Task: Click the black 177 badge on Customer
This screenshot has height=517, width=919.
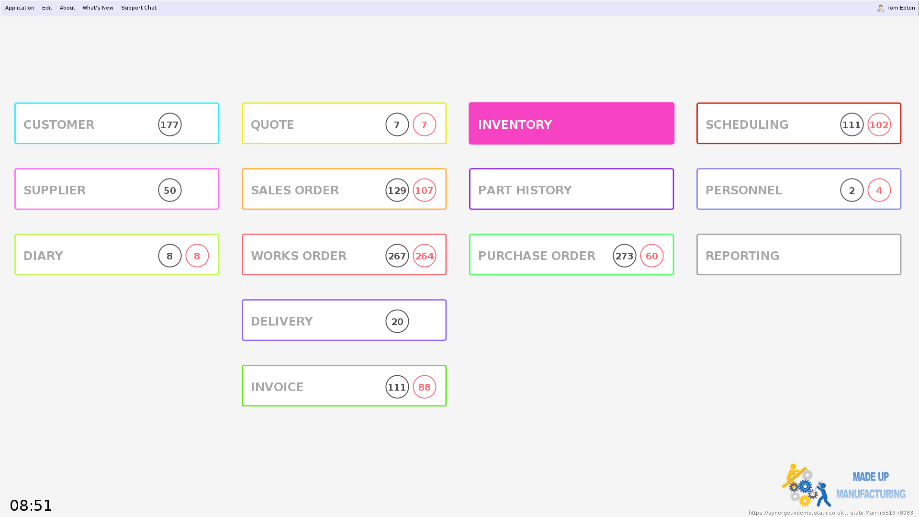Action: pos(170,124)
